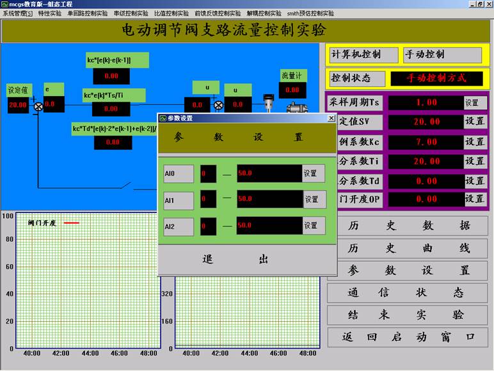Click 结束实验 button
The width and height of the screenshot is (494, 371).
pos(408,315)
